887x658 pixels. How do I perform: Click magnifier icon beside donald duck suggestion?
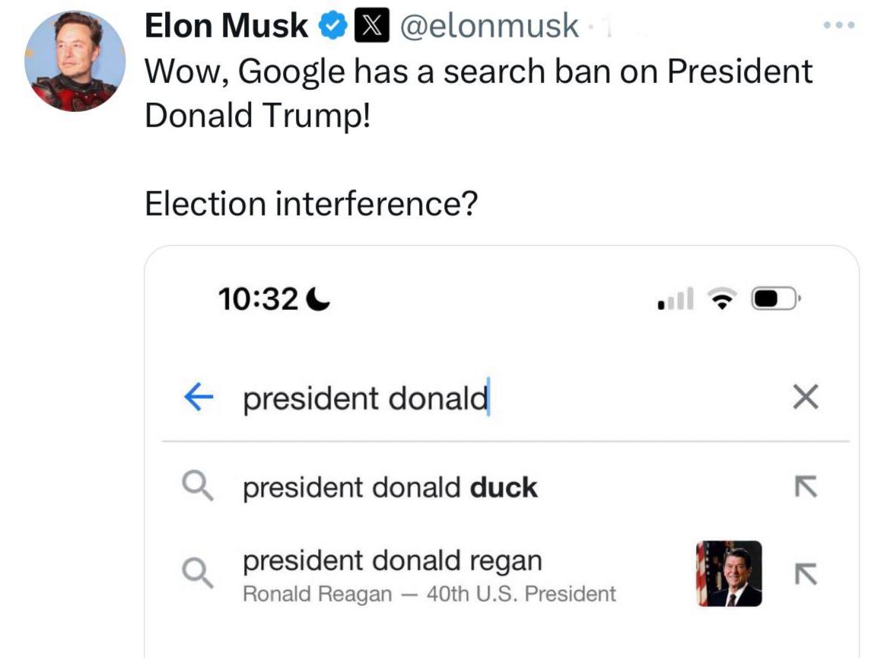pyautogui.click(x=198, y=486)
